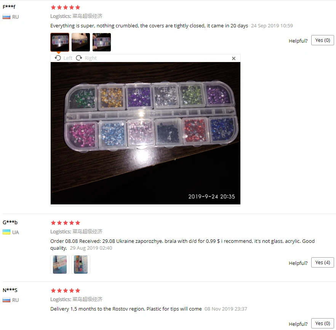This screenshot has height=330, width=336.
Task: Click the G***b reviewer name
Action: [x=10, y=222]
